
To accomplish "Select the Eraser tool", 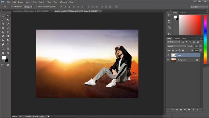I will point(3,36).
